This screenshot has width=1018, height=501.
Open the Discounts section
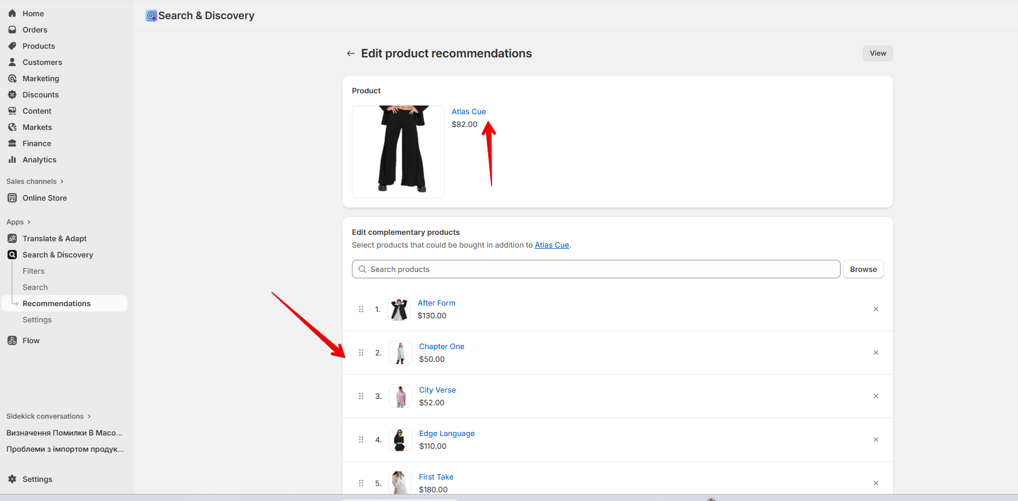41,95
